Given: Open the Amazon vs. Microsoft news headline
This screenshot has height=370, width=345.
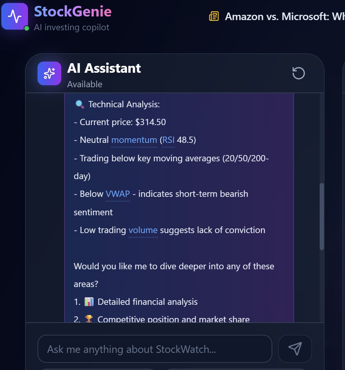Looking at the screenshot, I should click(284, 16).
